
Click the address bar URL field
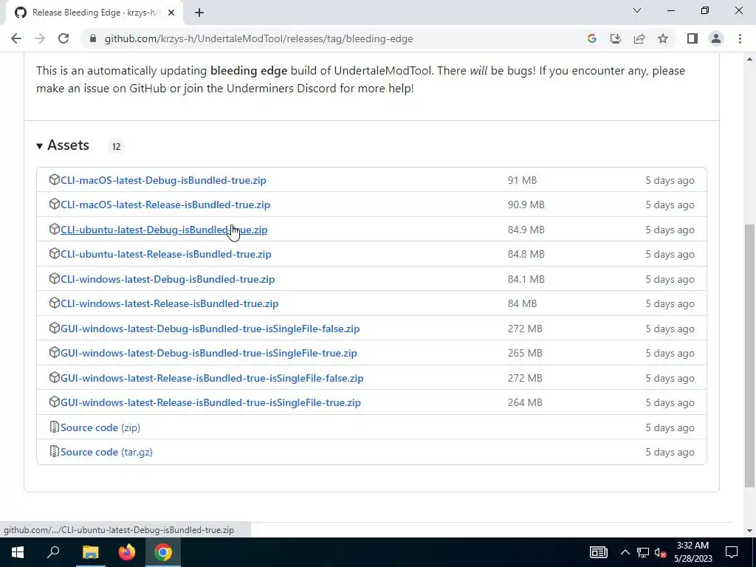[x=258, y=38]
